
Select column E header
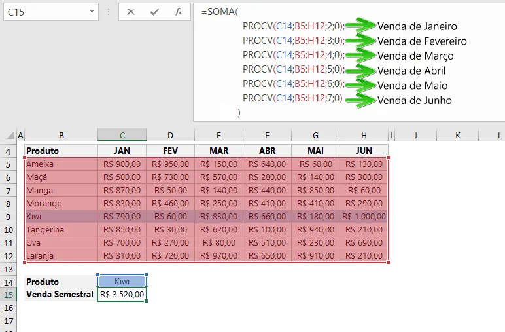[218, 135]
